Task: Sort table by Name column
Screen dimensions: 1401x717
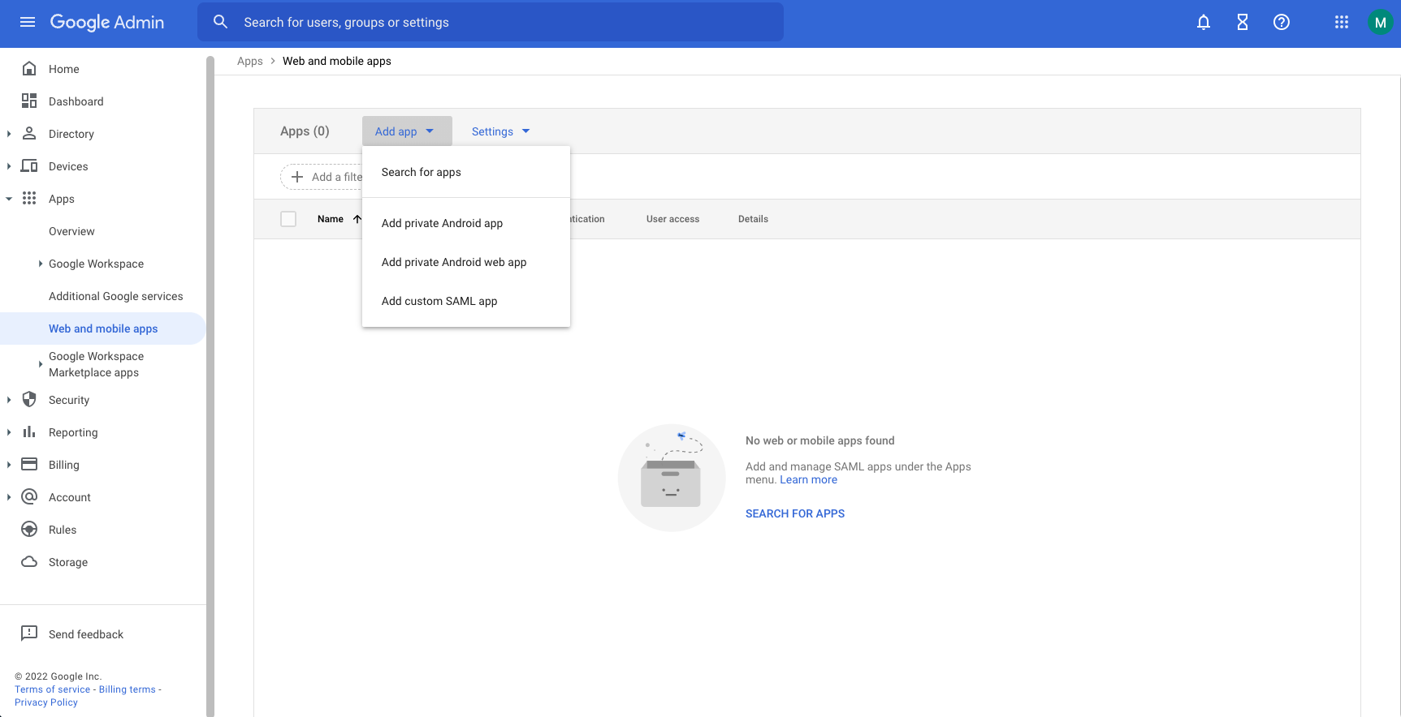Action: [x=331, y=219]
